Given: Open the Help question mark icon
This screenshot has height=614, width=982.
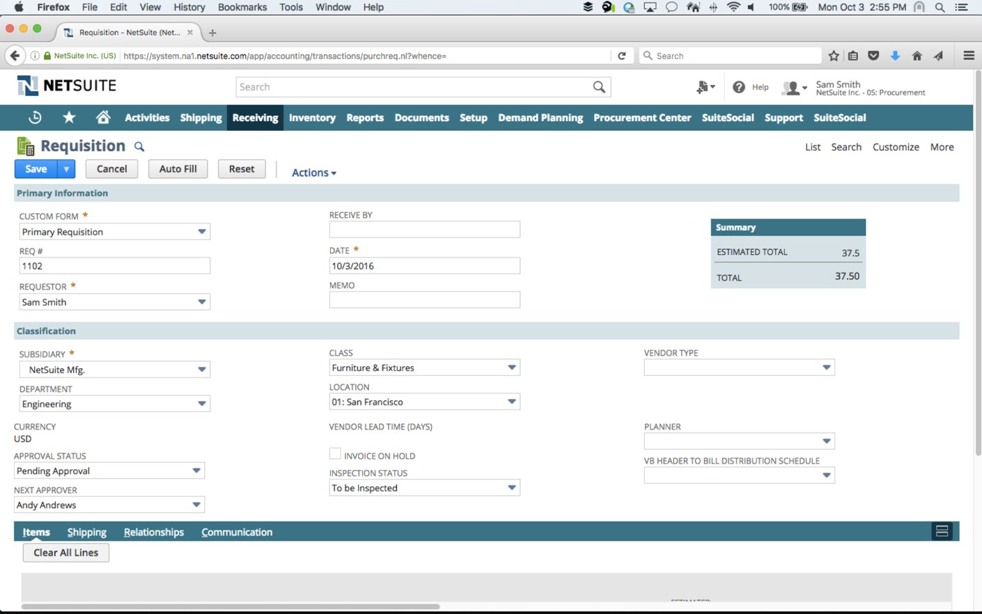Looking at the screenshot, I should [739, 87].
